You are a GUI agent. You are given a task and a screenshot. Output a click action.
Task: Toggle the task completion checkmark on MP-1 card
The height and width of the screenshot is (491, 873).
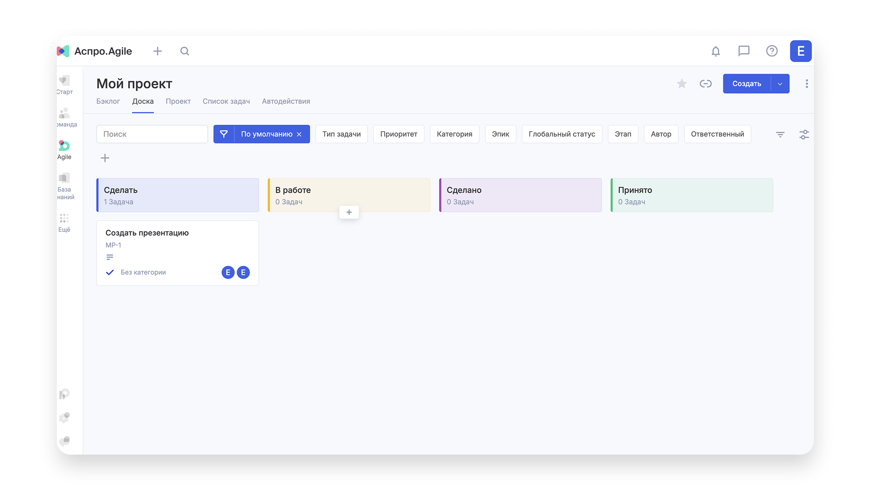110,272
